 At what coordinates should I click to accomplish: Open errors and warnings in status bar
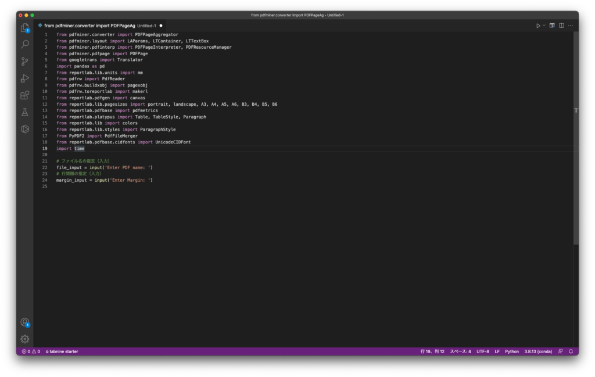click(x=31, y=351)
